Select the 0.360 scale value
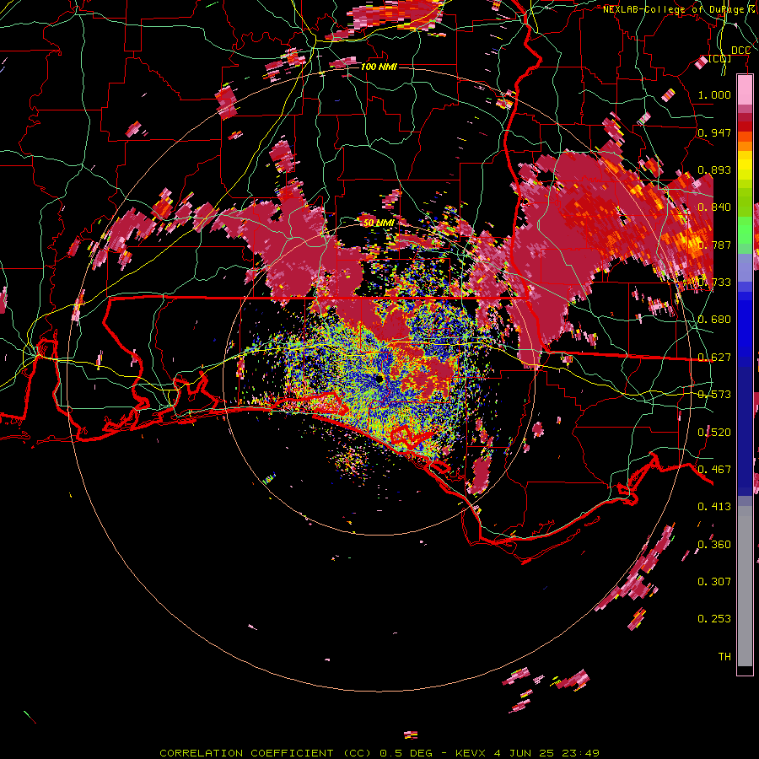 pyautogui.click(x=714, y=545)
